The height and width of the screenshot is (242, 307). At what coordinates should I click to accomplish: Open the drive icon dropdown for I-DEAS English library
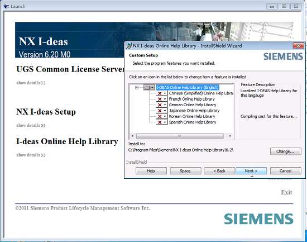(x=149, y=87)
